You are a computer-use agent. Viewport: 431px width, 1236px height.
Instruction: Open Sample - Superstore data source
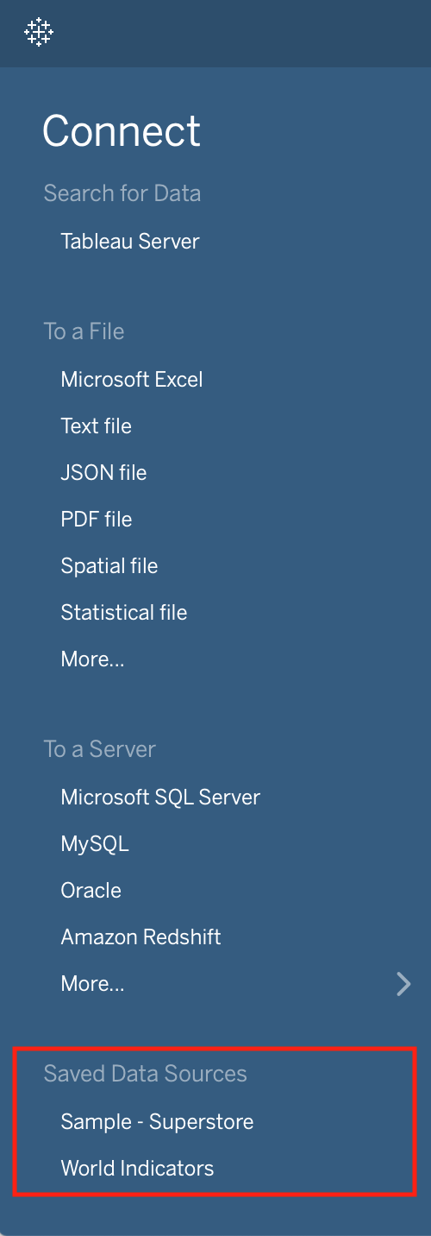click(158, 1122)
